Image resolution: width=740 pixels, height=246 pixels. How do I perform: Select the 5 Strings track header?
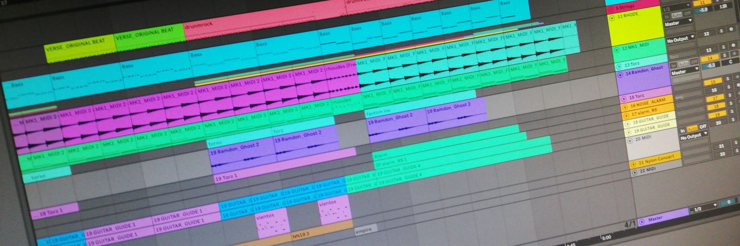633,7
